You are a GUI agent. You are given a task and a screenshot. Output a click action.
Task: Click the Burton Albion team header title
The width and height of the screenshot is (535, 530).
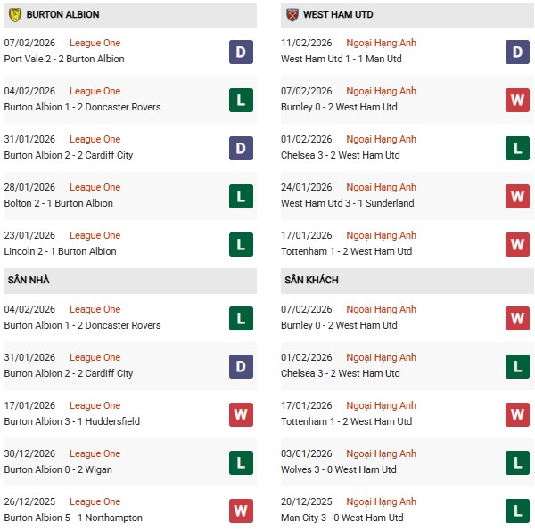[62, 15]
